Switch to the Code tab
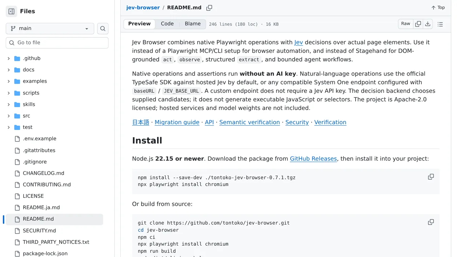This screenshot has width=457, height=257. tap(167, 24)
